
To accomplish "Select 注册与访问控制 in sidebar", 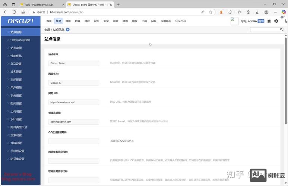I will pyautogui.click(x=20, y=40).
